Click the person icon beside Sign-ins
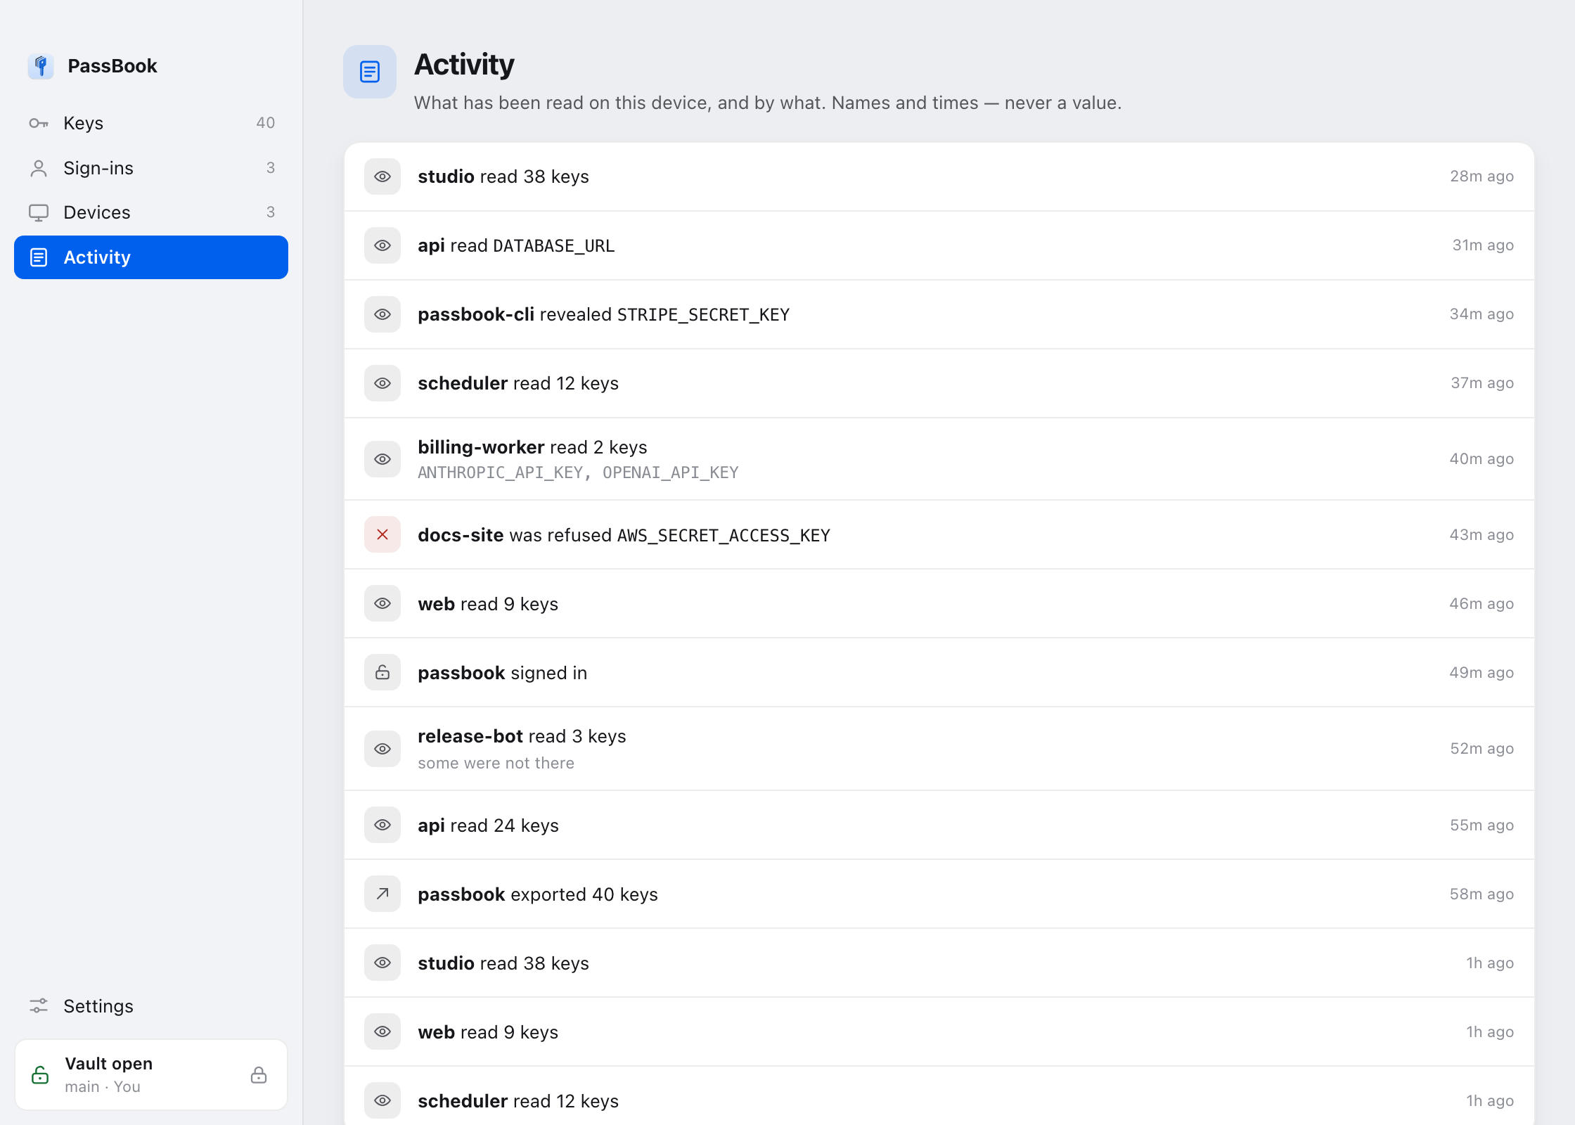The width and height of the screenshot is (1575, 1125). tap(39, 168)
